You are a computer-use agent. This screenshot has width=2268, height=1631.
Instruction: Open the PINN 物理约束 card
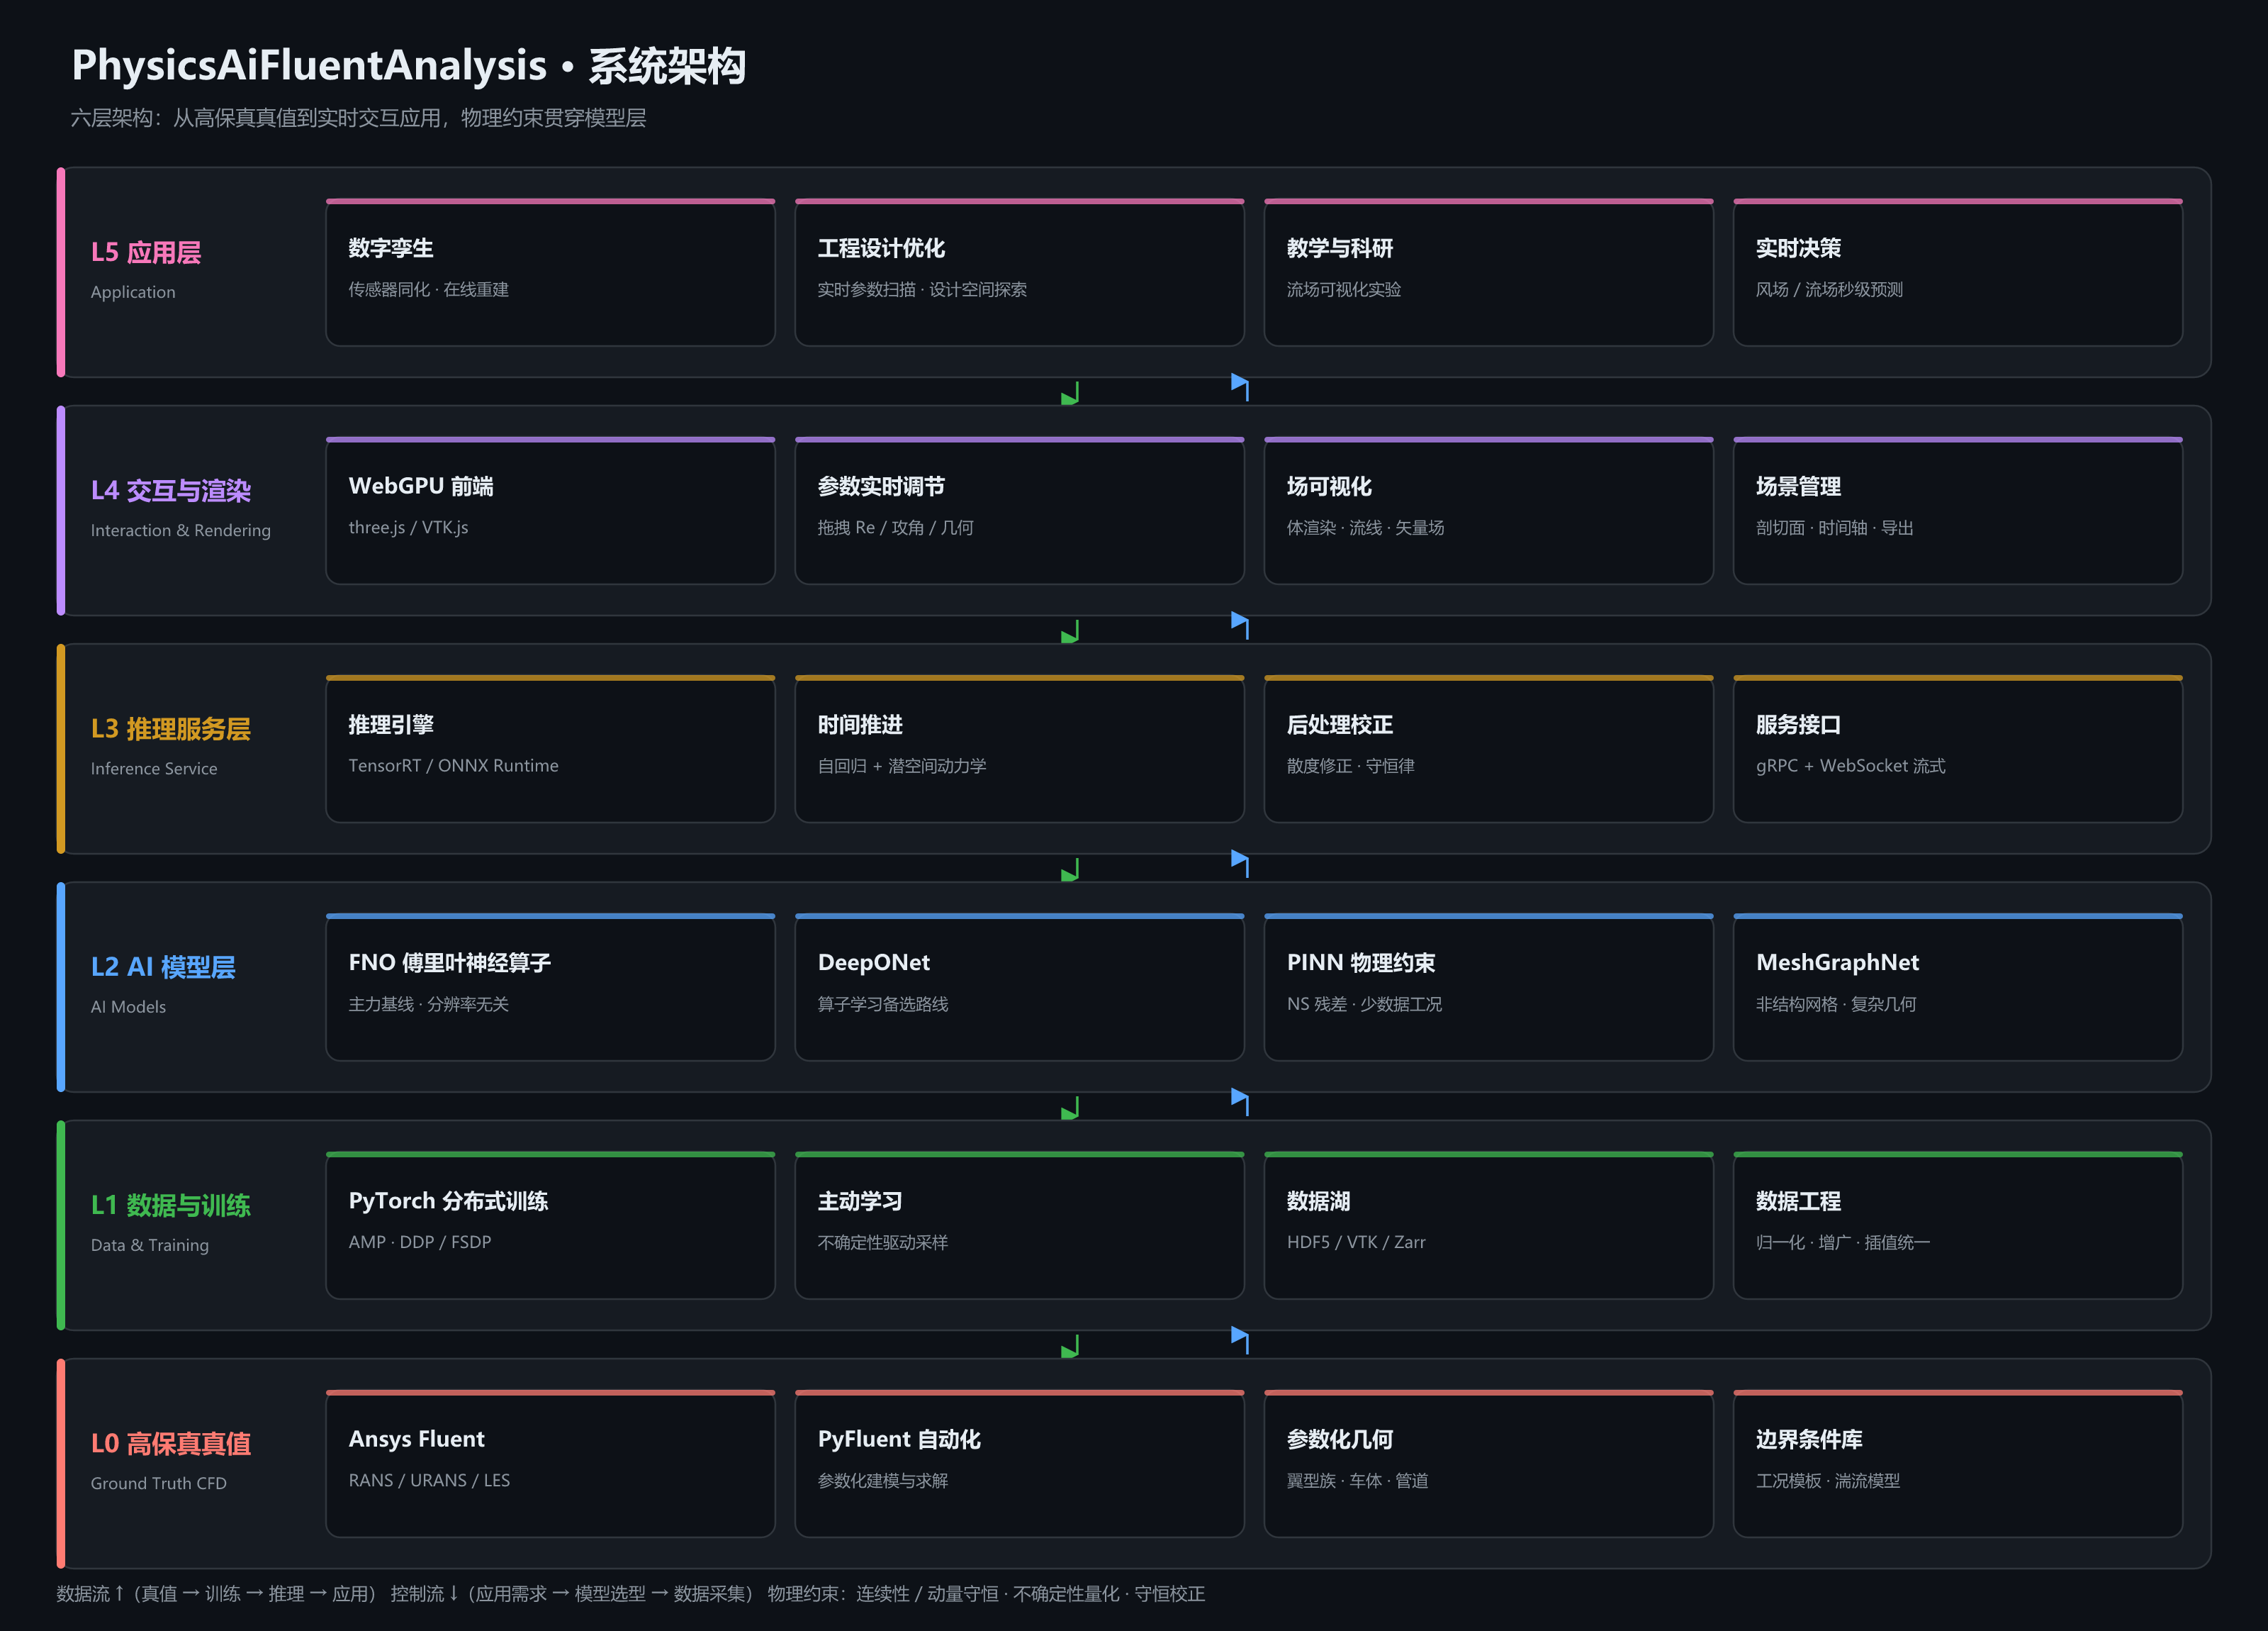(1488, 986)
